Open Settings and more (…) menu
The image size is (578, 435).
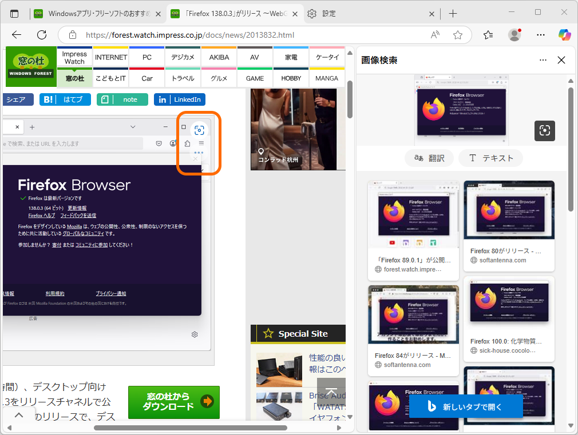[x=540, y=34]
